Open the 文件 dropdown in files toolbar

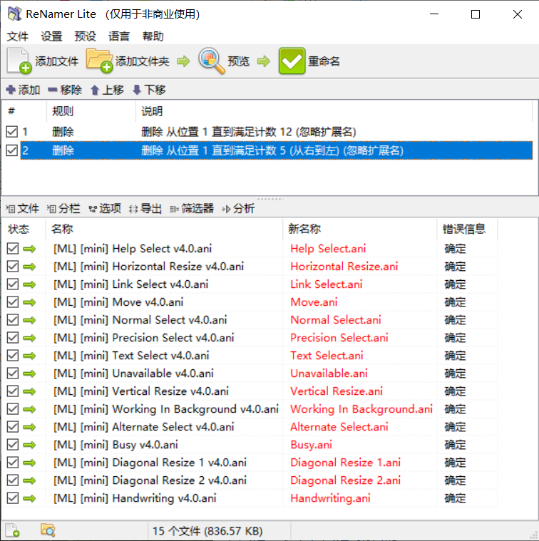tap(23, 208)
